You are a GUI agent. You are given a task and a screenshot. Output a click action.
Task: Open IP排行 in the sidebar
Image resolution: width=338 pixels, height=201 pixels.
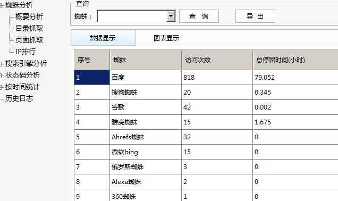(25, 52)
